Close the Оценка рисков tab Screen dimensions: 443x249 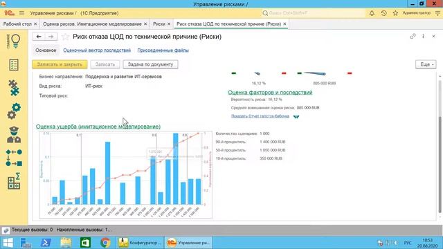(145, 24)
